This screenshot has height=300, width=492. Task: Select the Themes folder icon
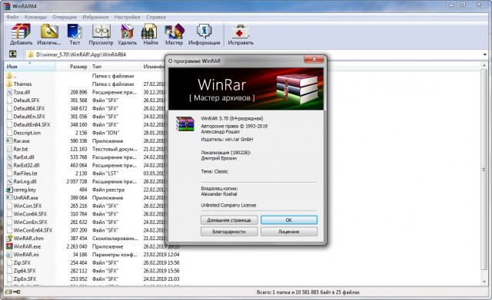(9, 84)
